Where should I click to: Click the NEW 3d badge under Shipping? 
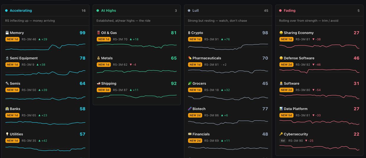point(104,90)
